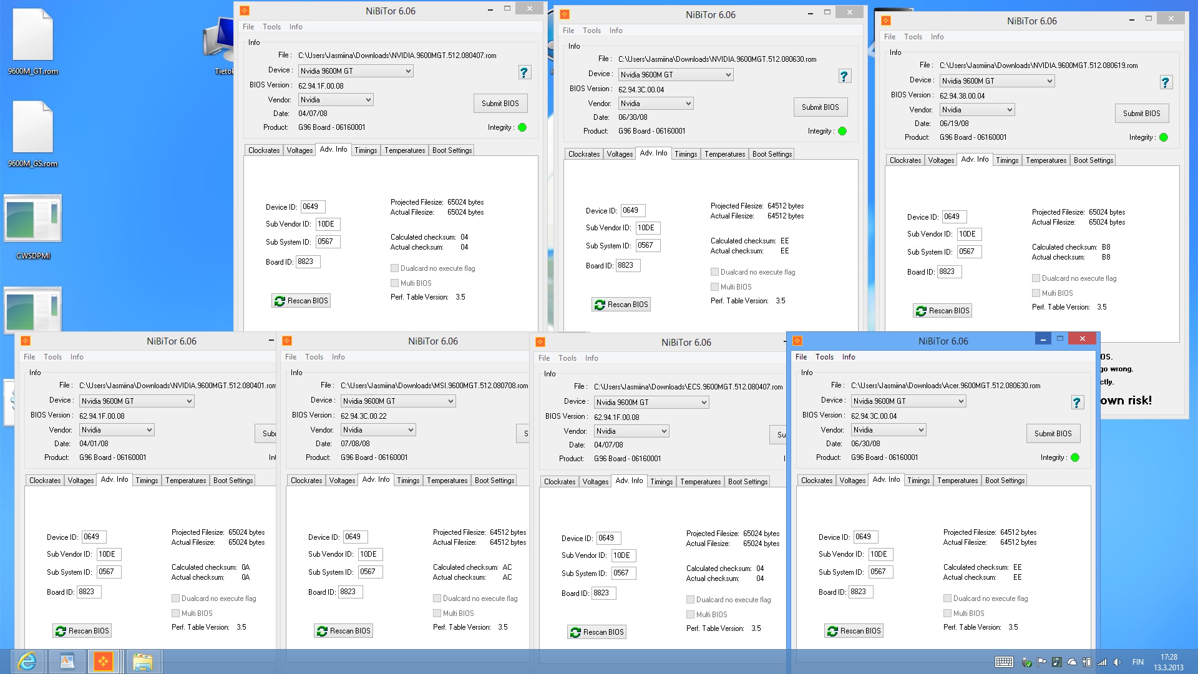1198x674 pixels.
Task: Open the SkyDrive cloud tray icon
Action: click(1072, 662)
